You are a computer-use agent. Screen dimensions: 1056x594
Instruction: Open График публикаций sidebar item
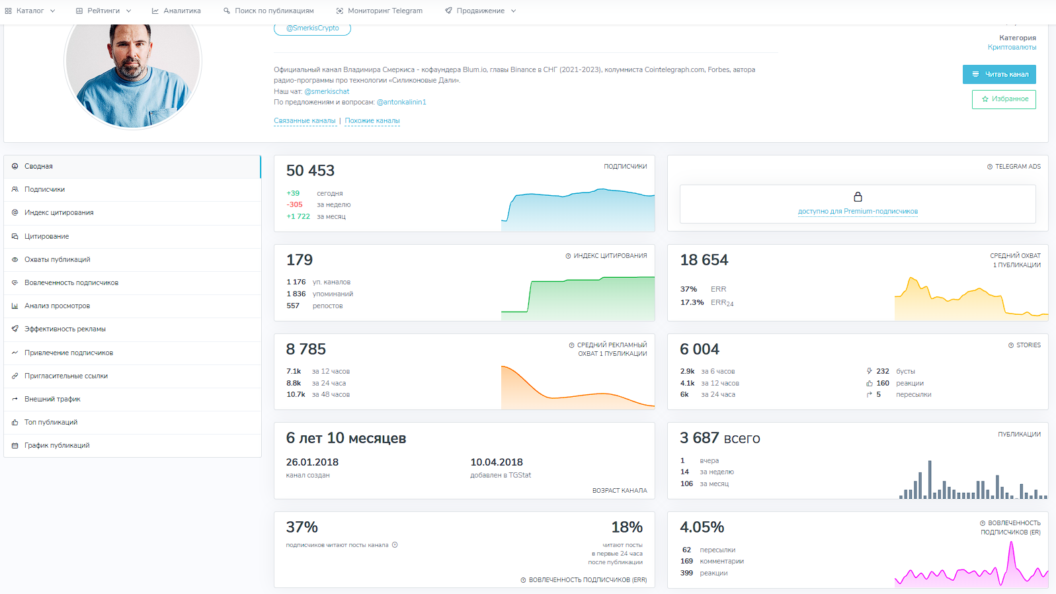tap(132, 445)
